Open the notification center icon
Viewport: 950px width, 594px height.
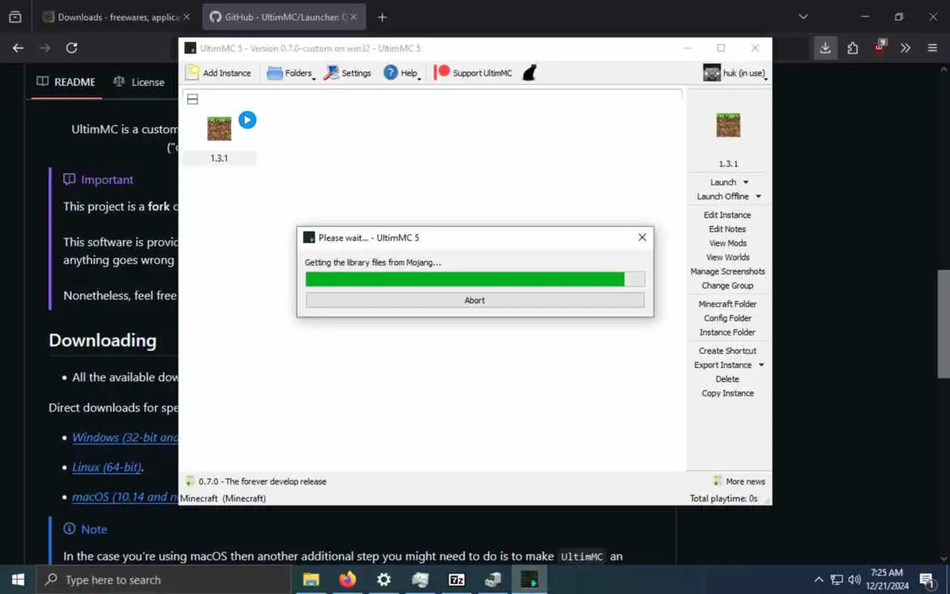(x=926, y=580)
